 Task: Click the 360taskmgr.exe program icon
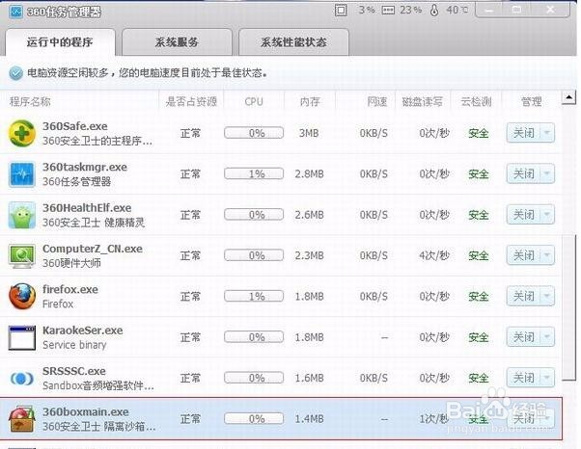(x=22, y=174)
